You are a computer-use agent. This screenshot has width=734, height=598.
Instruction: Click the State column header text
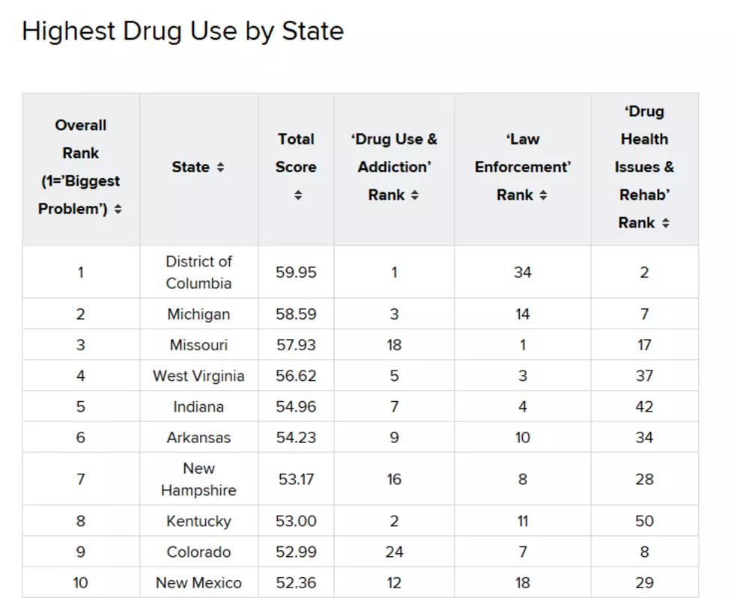[x=190, y=167]
